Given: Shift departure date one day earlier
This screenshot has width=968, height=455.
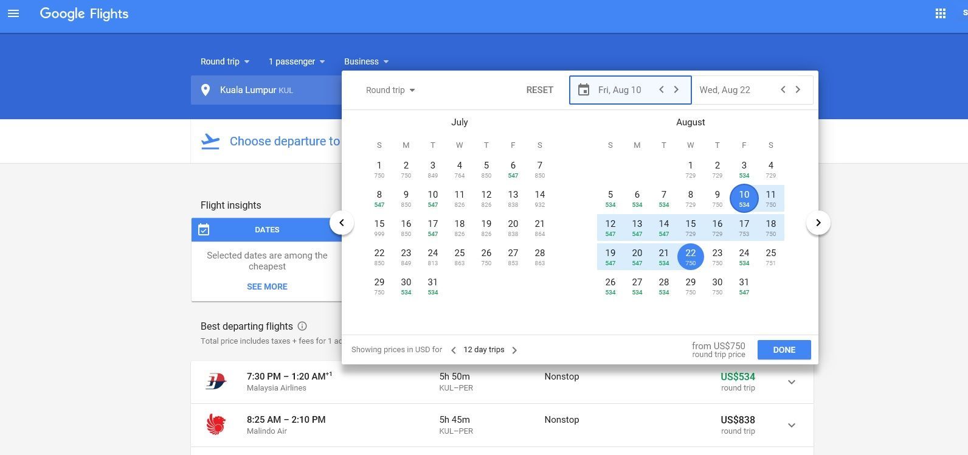Looking at the screenshot, I should click(x=662, y=90).
